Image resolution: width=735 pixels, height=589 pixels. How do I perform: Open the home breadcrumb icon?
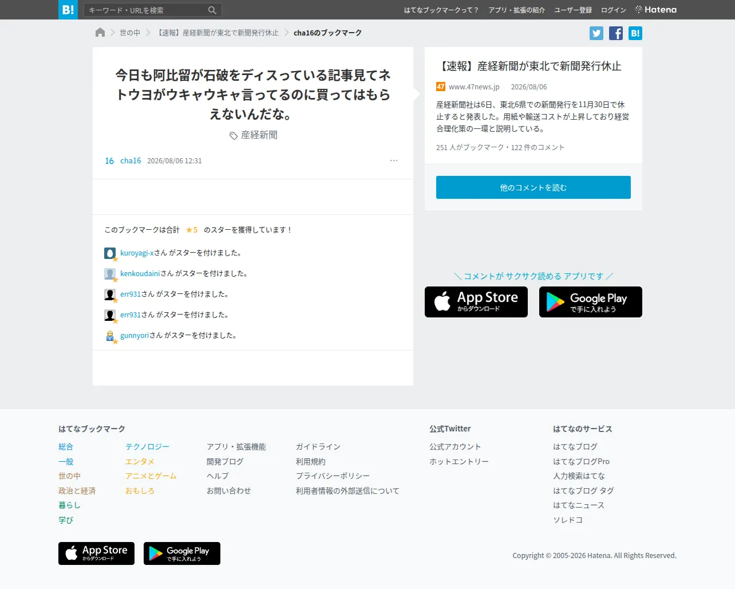[x=100, y=33]
